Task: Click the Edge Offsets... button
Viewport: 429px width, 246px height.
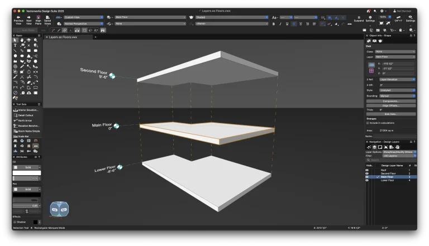Action: pos(390,105)
